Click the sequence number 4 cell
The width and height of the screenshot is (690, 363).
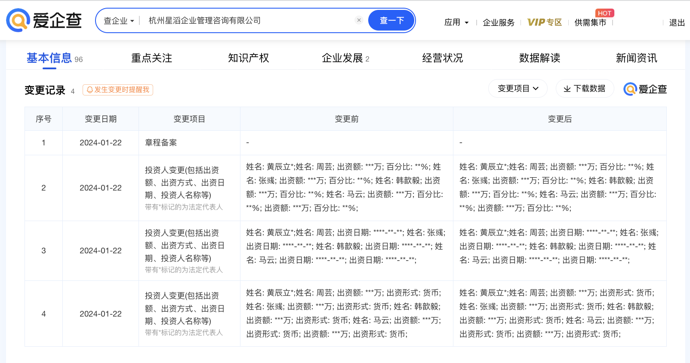point(43,314)
